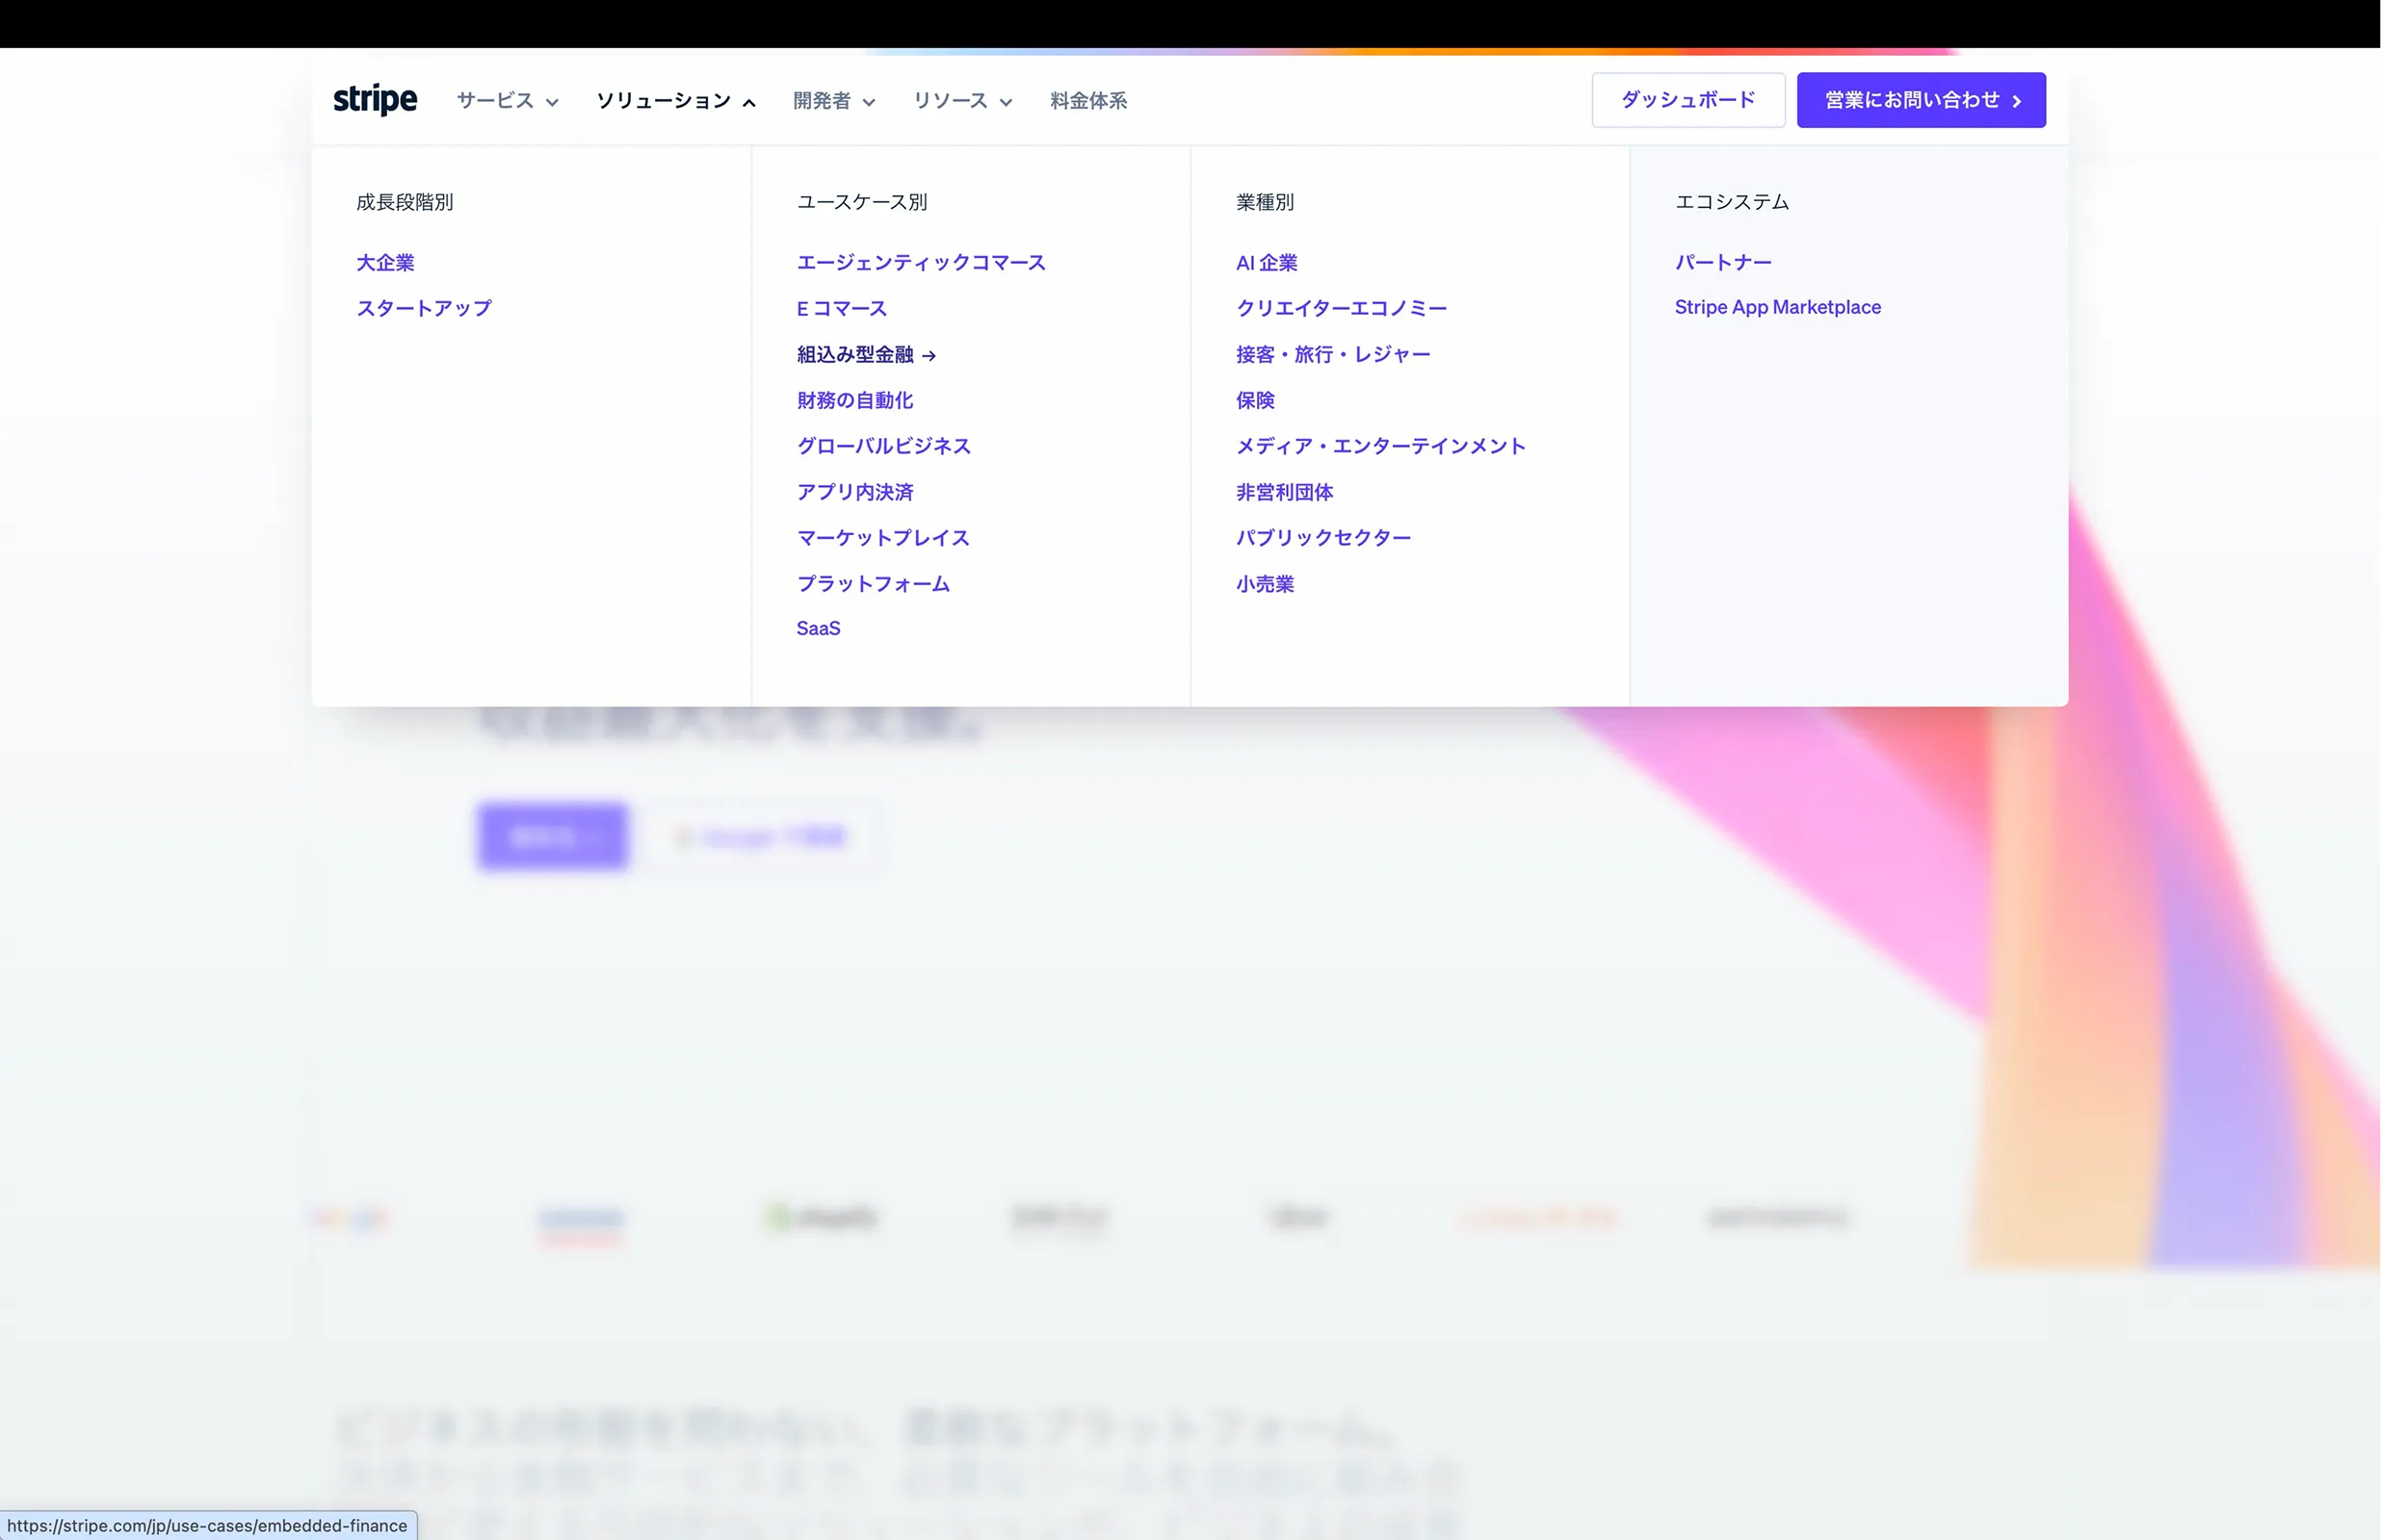2381x1540 pixels.
Task: Expand the サービス menu
Action: point(508,100)
